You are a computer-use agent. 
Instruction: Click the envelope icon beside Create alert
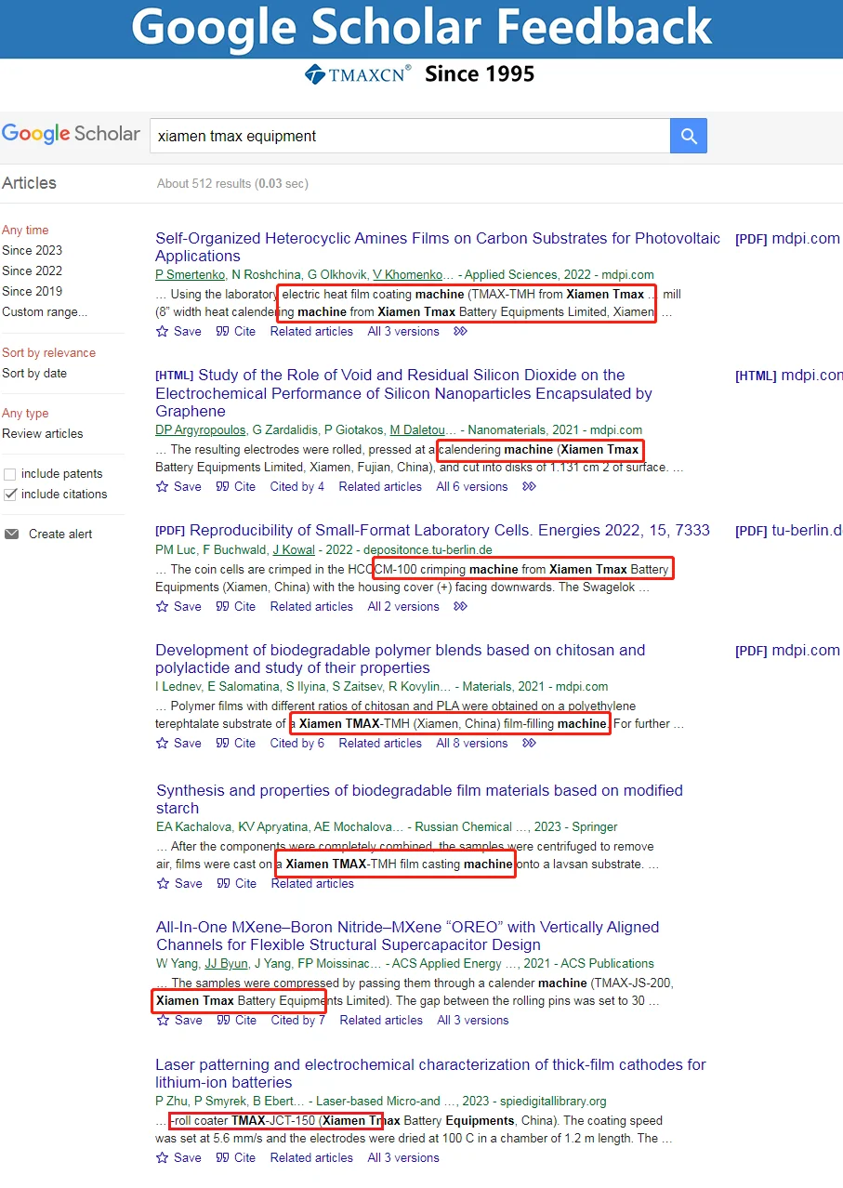click(11, 534)
